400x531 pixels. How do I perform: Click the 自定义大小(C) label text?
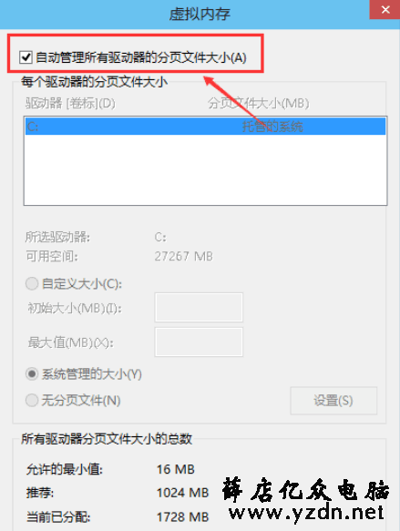[x=82, y=284]
